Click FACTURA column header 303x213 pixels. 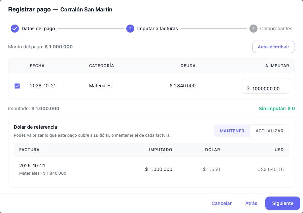(x=29, y=150)
